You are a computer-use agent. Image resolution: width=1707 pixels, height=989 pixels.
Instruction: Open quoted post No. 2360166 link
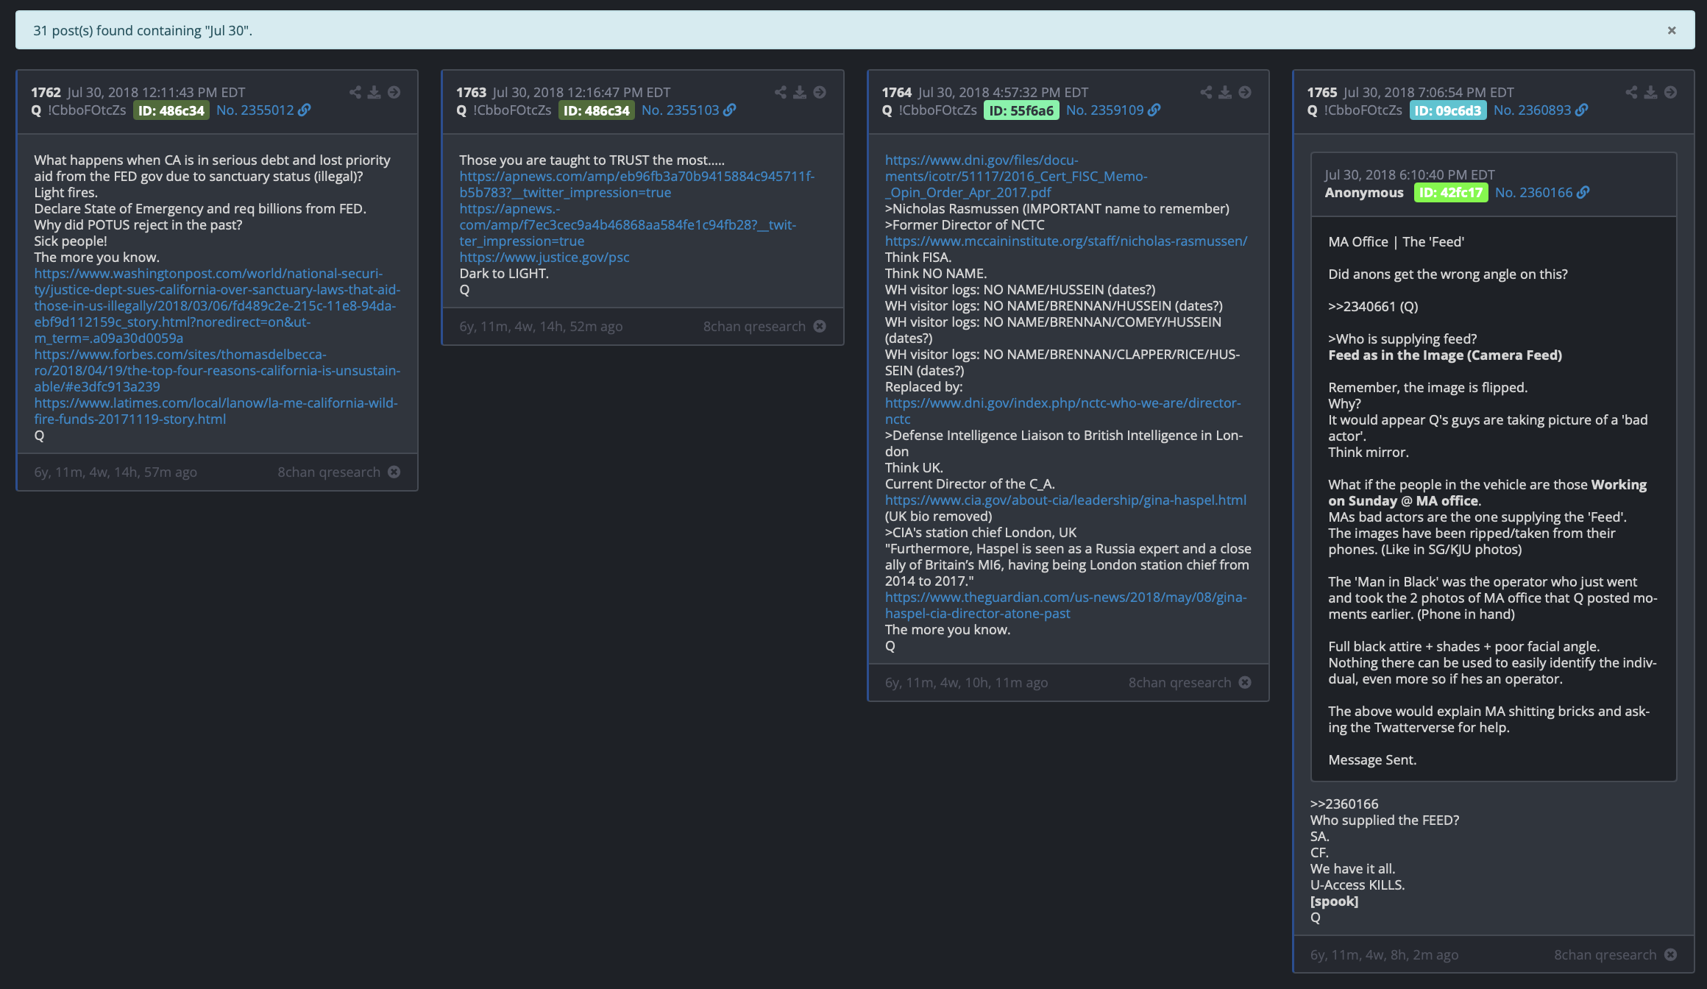pos(1534,192)
